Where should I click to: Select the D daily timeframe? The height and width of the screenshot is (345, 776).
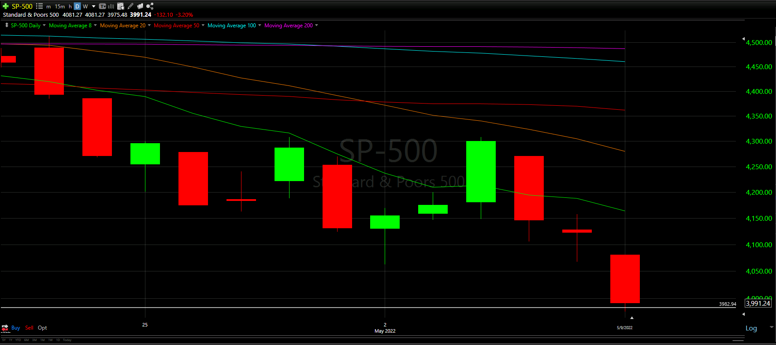[x=77, y=6]
